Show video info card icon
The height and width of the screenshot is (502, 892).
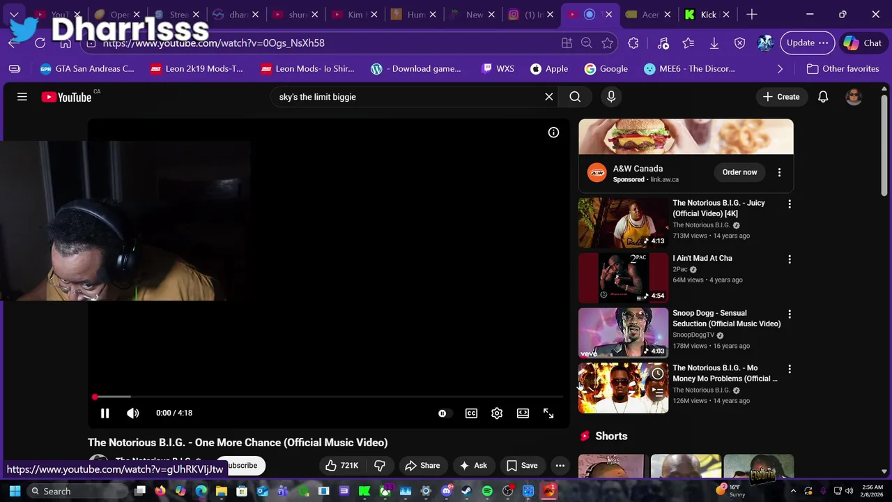coord(553,132)
